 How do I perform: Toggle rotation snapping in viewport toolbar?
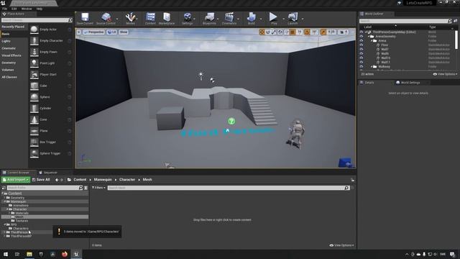pos(307,32)
